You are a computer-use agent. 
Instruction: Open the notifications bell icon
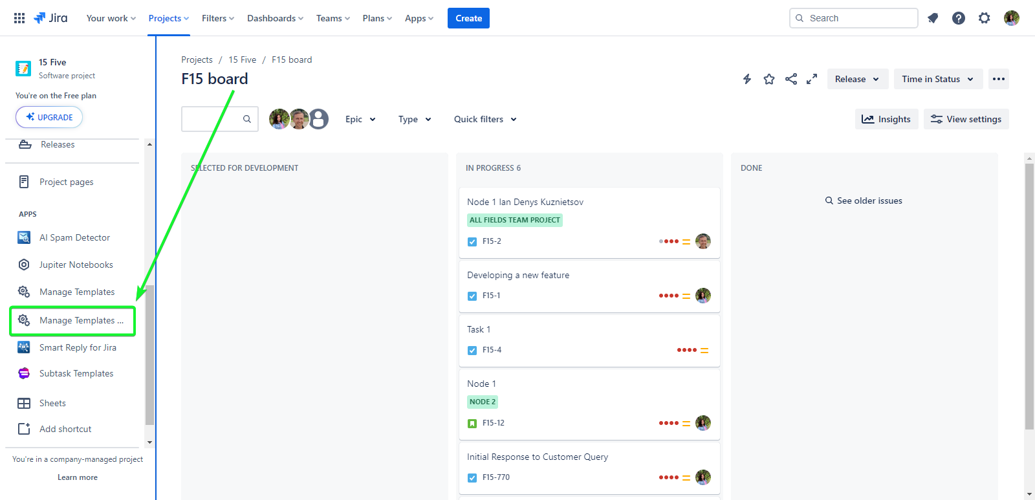pos(933,18)
